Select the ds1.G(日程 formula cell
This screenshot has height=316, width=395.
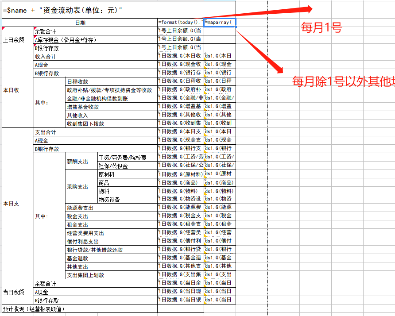click(x=220, y=81)
